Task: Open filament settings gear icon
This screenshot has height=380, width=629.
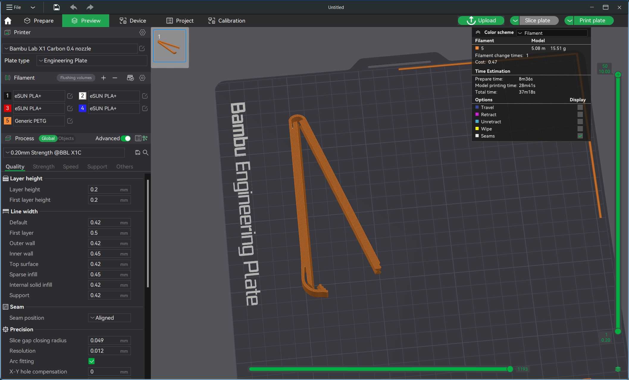Action: point(142,78)
